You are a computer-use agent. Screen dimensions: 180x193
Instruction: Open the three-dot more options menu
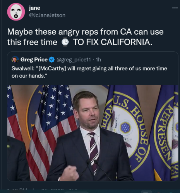(x=175, y=8)
